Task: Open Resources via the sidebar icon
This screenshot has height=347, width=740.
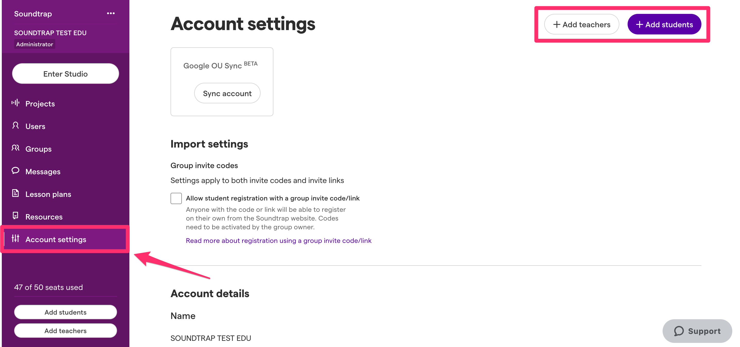Action: coord(15,216)
